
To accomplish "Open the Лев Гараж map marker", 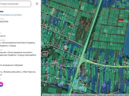I will click(74, 87).
